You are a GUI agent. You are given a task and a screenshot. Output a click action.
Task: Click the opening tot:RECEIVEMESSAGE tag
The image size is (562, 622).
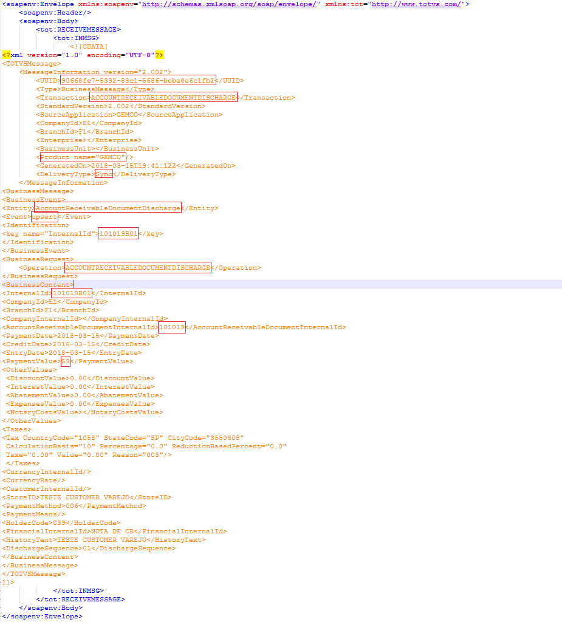[x=78, y=30]
